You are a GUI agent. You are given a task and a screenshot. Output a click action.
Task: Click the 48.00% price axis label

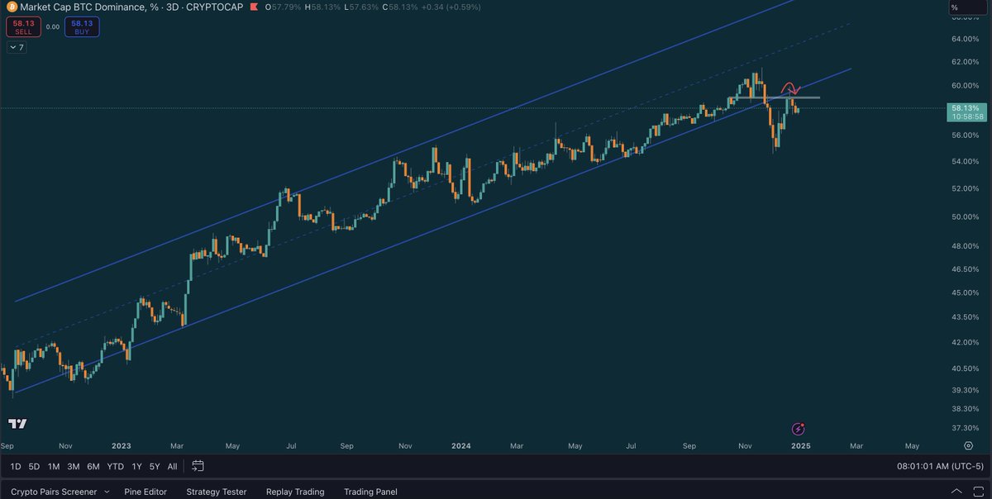[x=965, y=246]
